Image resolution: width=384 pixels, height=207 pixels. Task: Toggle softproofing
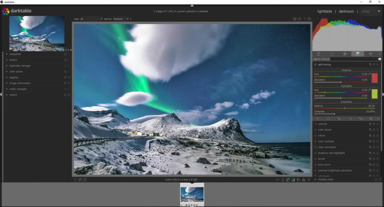click(298, 180)
